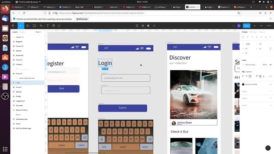The width and height of the screenshot is (274, 154).
Task: Click the Edit object icon in top toolbar
Action: click(x=137, y=26)
